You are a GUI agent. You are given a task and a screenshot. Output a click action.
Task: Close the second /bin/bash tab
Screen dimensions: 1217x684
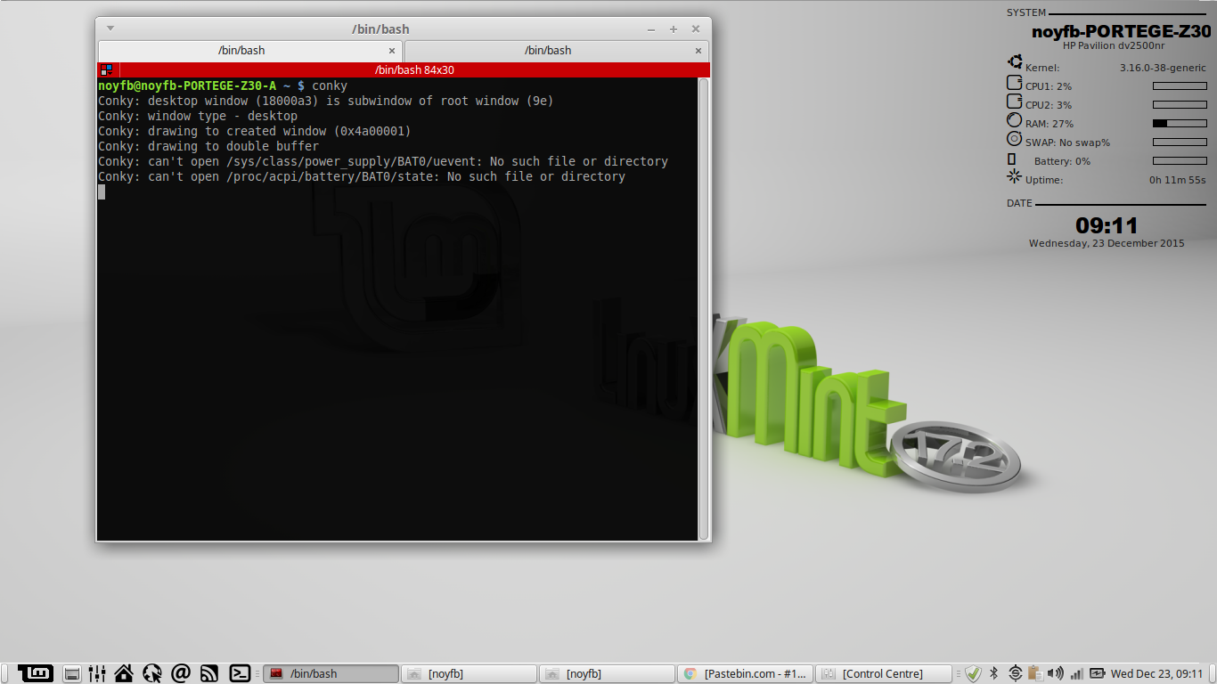pos(698,51)
